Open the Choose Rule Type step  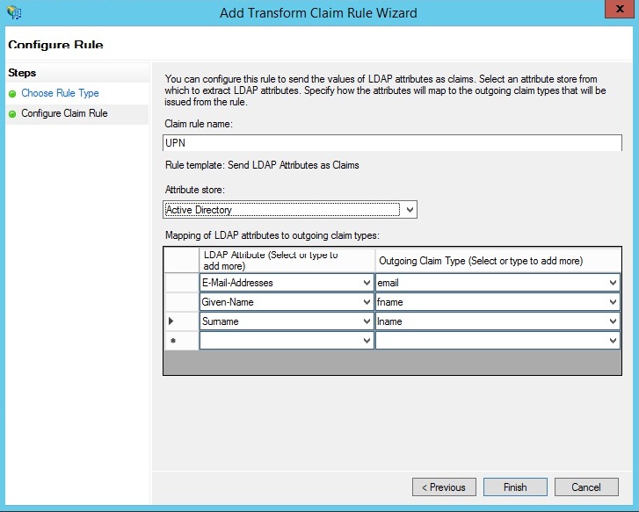click(x=60, y=93)
